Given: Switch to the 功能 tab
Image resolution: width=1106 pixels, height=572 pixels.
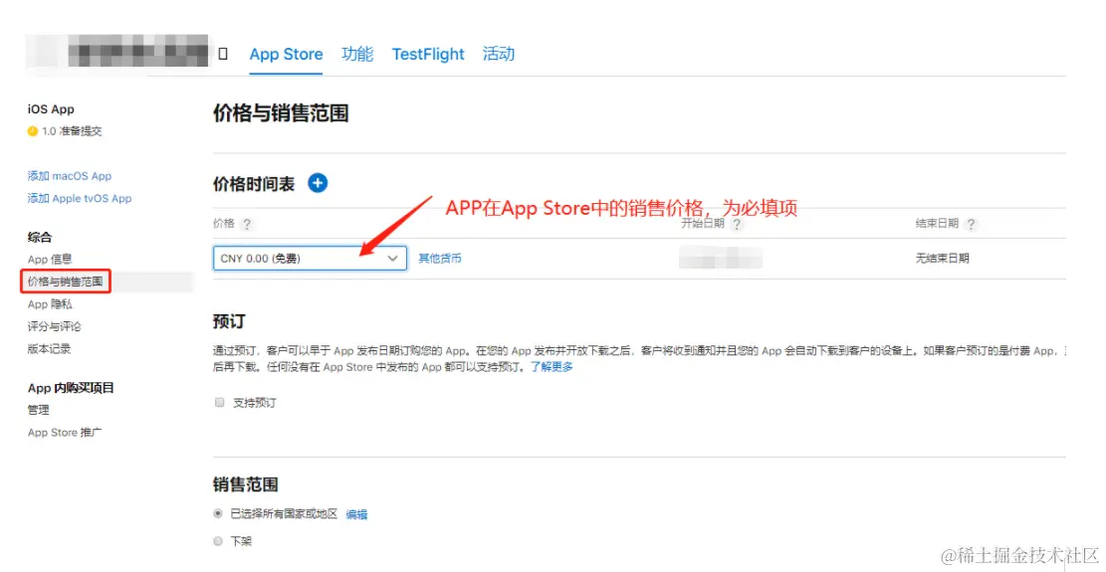Looking at the screenshot, I should coord(357,55).
